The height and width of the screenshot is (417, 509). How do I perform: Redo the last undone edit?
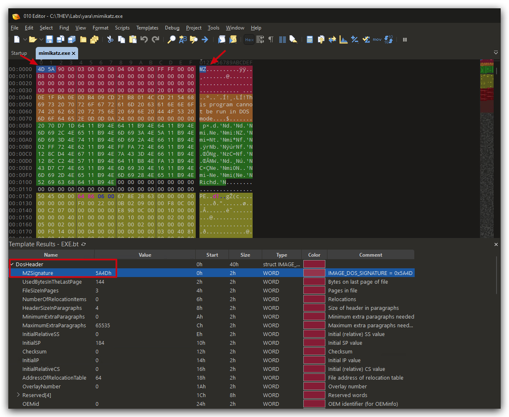point(156,39)
